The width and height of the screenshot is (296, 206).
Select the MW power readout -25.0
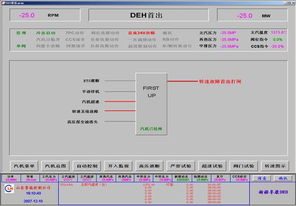(x=244, y=15)
